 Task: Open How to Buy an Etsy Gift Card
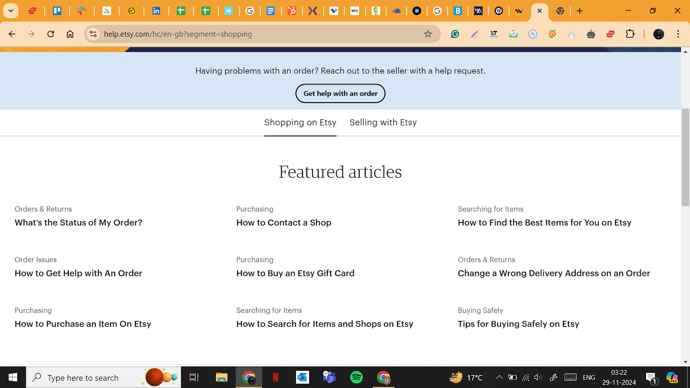pos(295,273)
